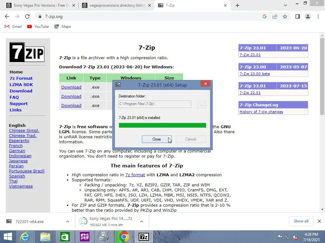The height and width of the screenshot is (243, 325).
Task: Open the 7-Zip 23.00 beta link
Action: [255, 74]
